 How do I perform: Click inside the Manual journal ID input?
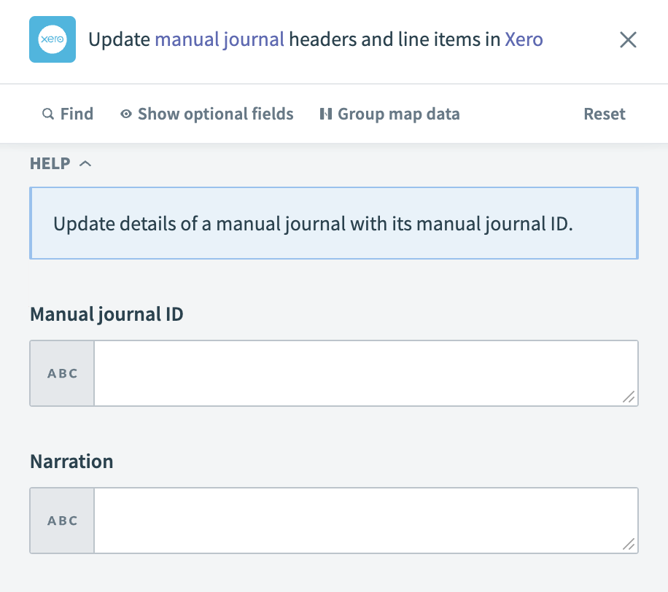pyautogui.click(x=365, y=373)
